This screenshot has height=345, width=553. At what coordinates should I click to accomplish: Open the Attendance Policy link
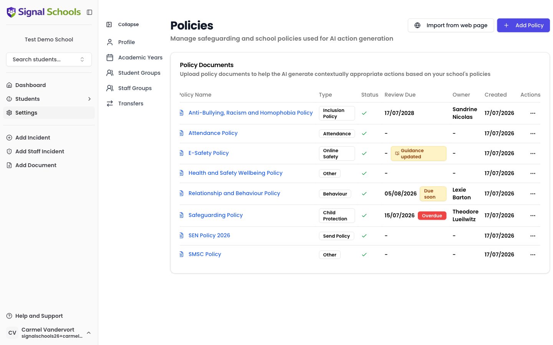pyautogui.click(x=213, y=133)
